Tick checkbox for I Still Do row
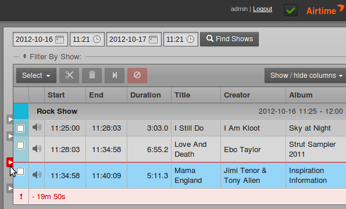The height and width of the screenshot is (209, 346). coord(20,128)
